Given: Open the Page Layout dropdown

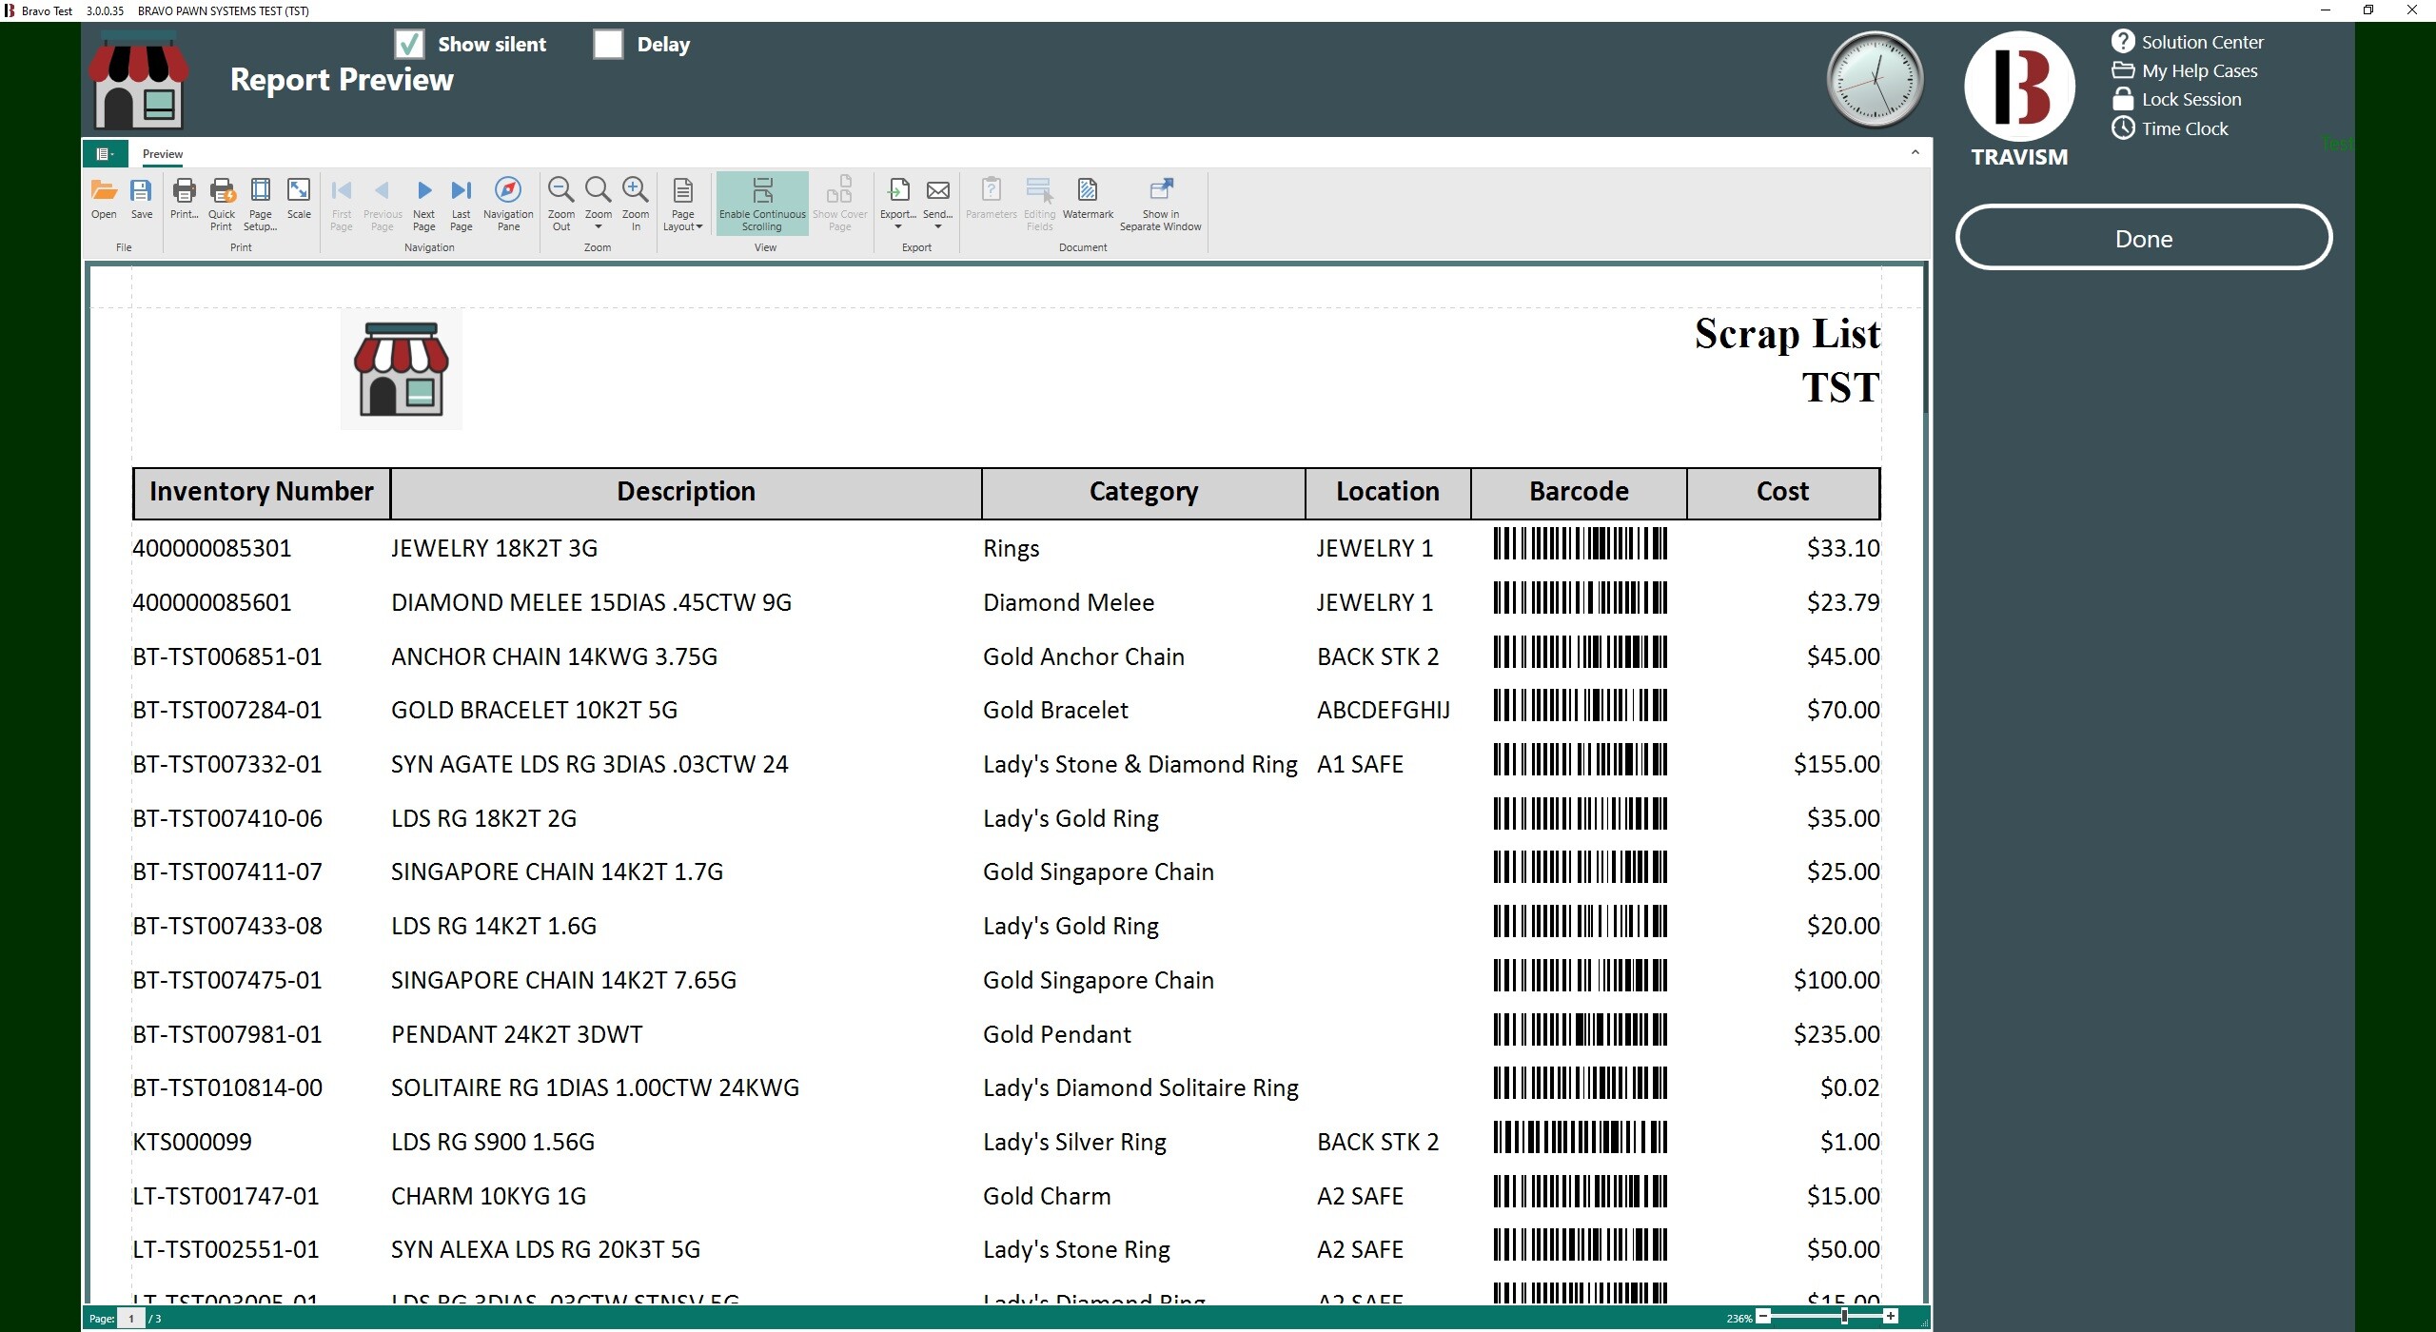Looking at the screenshot, I should pos(683,204).
